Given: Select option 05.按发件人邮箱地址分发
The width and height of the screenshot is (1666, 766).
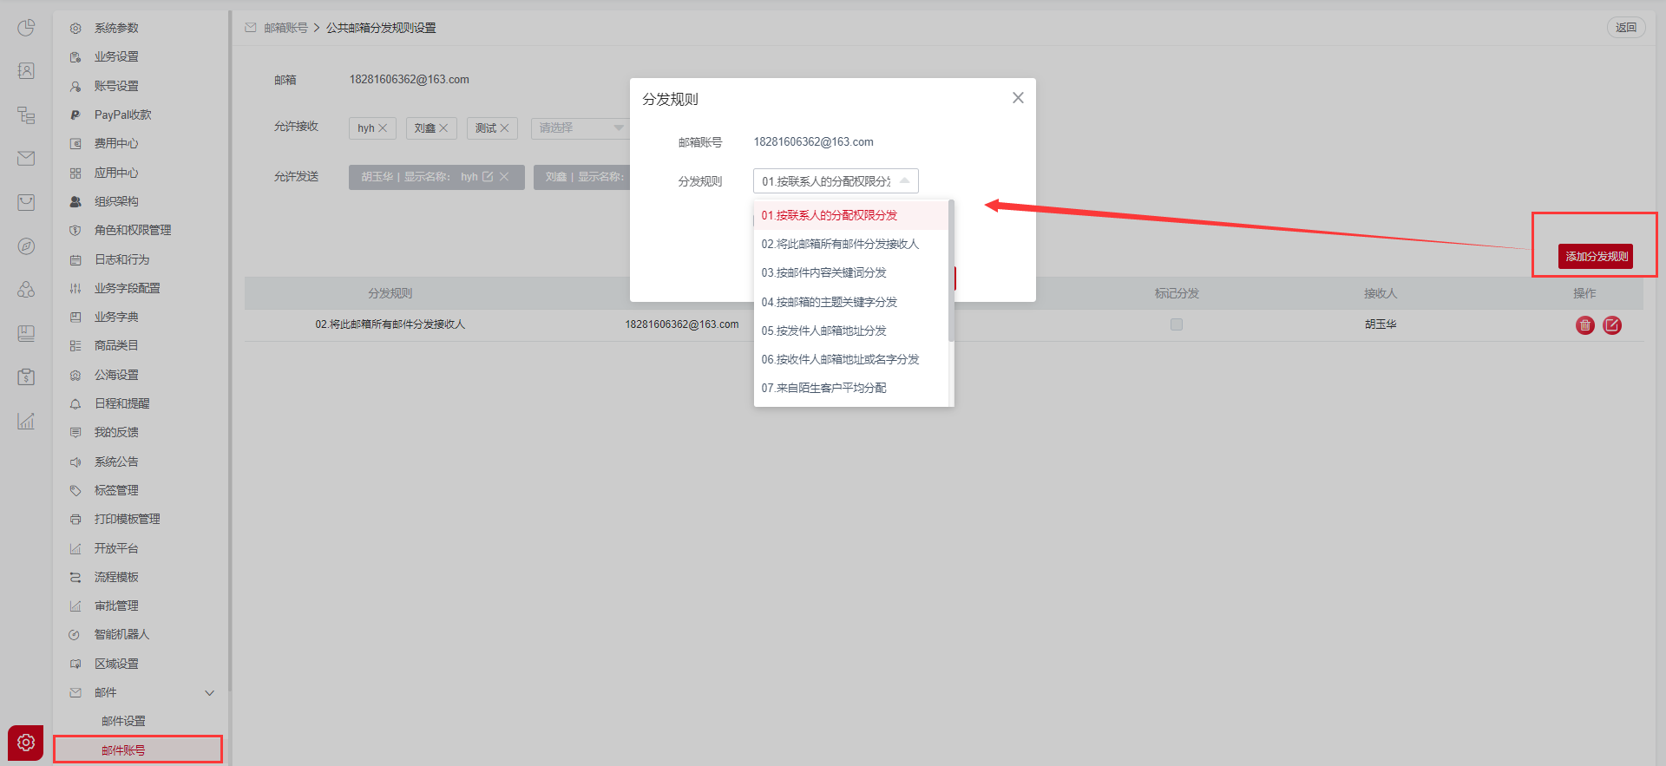Looking at the screenshot, I should [x=823, y=331].
